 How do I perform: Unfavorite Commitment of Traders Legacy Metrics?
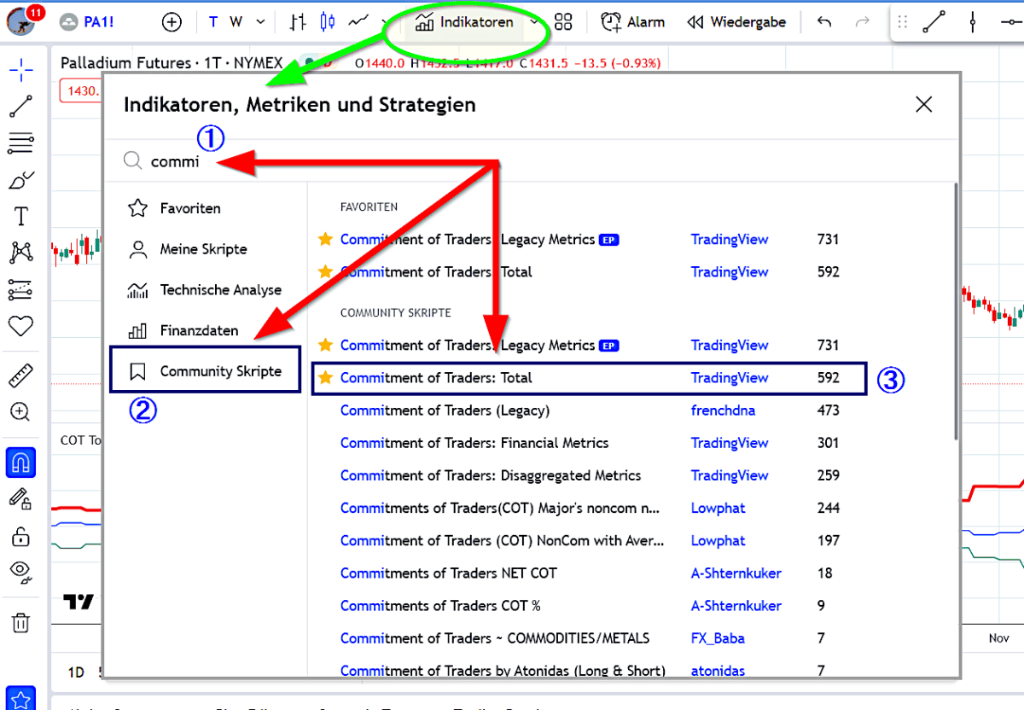325,240
